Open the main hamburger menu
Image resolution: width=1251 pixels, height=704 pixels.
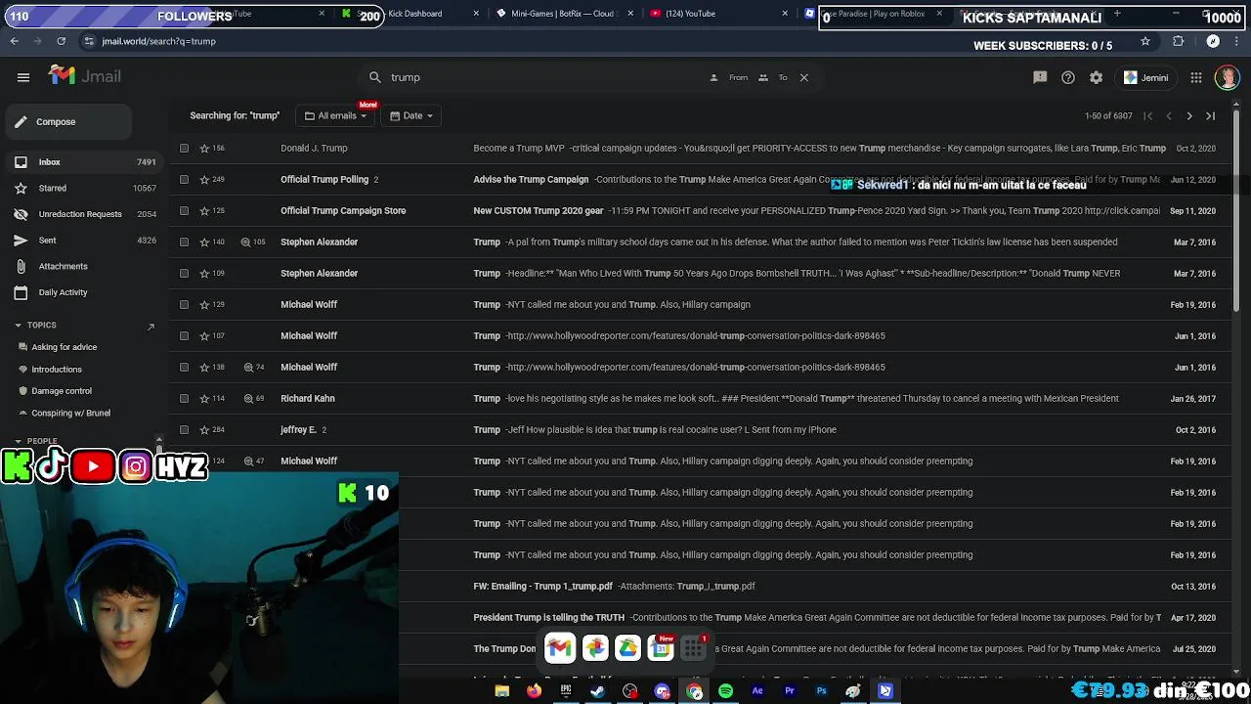23,77
